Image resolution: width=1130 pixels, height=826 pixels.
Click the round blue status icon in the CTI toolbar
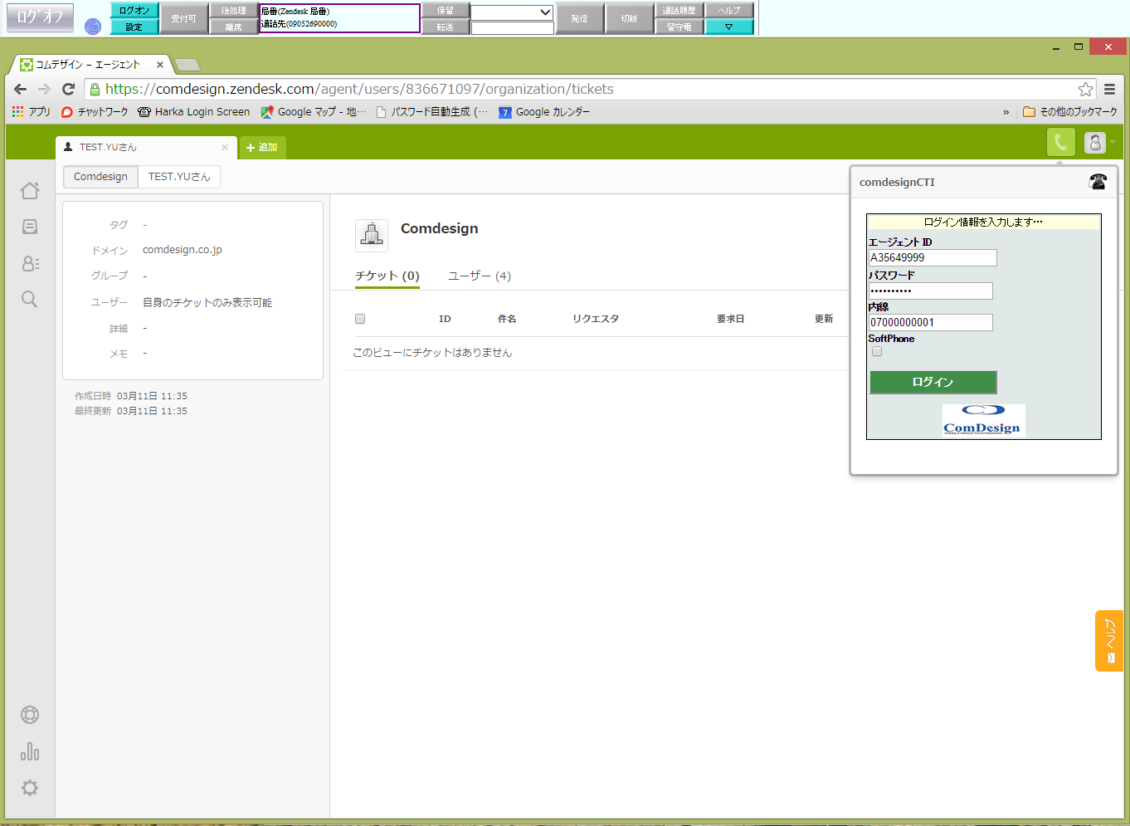93,26
